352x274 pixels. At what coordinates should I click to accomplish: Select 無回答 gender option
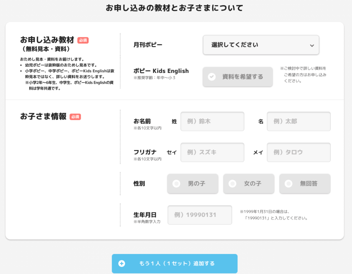pyautogui.click(x=305, y=183)
